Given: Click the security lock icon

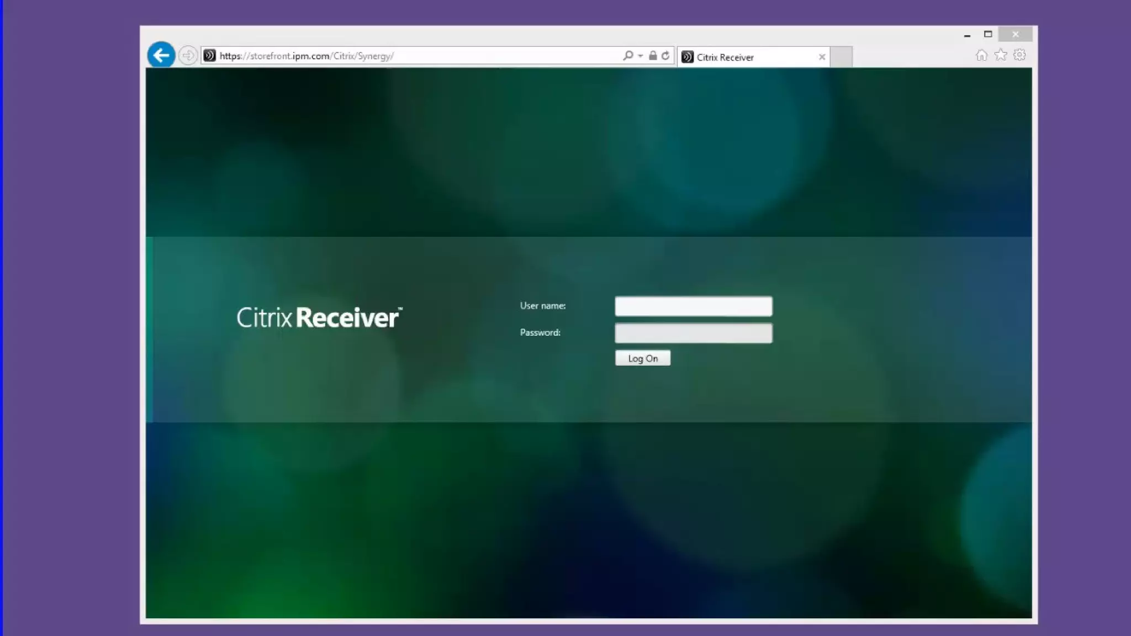Looking at the screenshot, I should click(653, 55).
